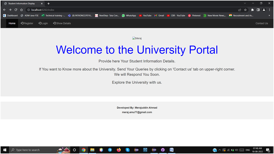This screenshot has height=154, width=274.
Task: Open Telegram in the taskbar
Action: tap(110, 150)
